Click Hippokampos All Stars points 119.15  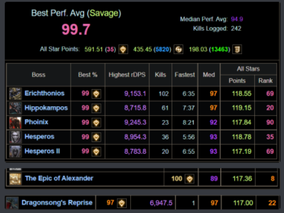tap(242, 108)
